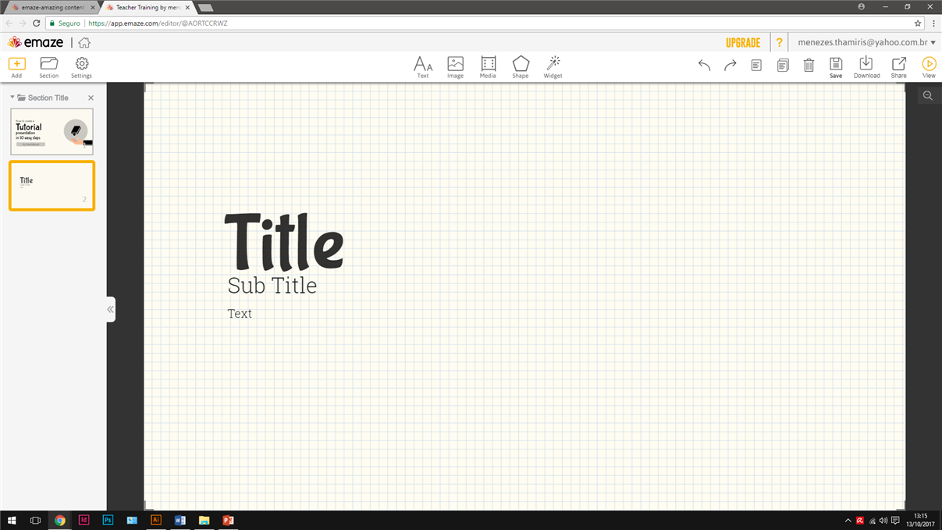Bookmark this page with the star icon
This screenshot has height=530, width=942.
[x=919, y=23]
